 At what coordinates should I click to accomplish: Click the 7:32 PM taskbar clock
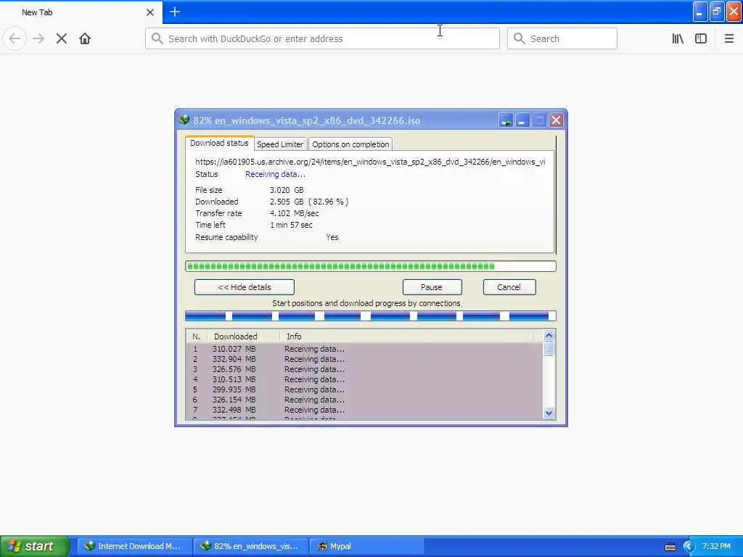pos(716,546)
